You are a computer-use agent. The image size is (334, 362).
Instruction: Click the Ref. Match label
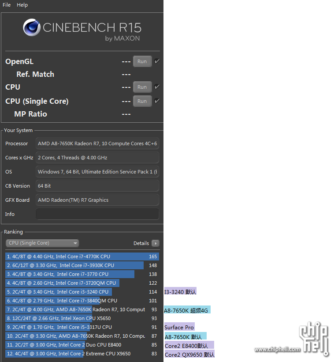(x=35, y=74)
